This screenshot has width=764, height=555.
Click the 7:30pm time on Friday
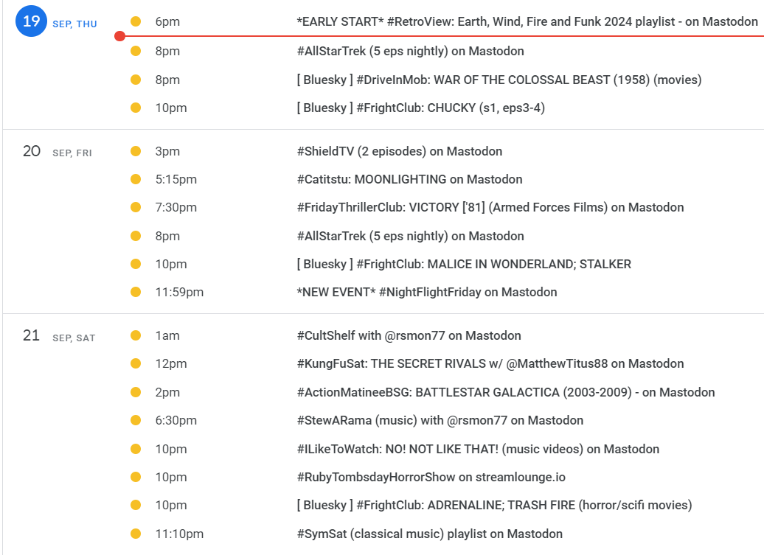coord(176,207)
